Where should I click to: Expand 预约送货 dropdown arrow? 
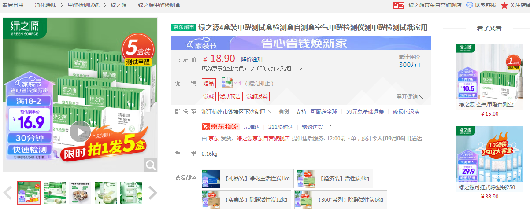329,127
